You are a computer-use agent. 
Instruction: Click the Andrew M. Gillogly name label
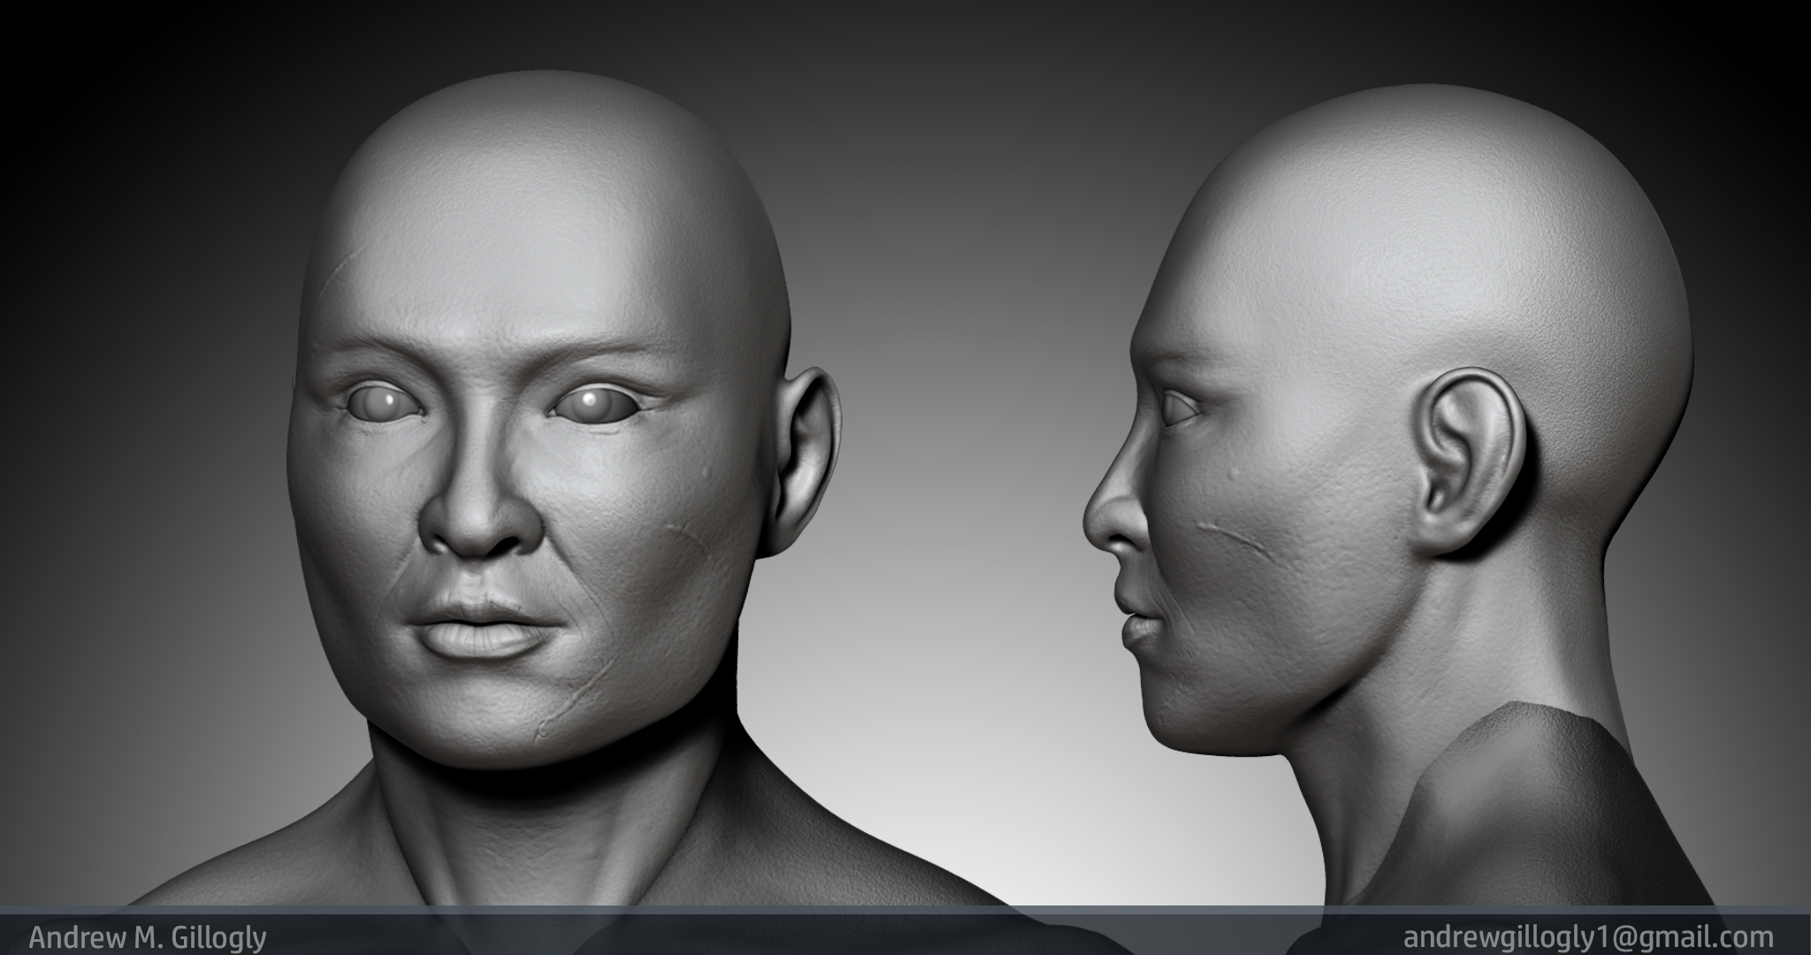tap(148, 937)
